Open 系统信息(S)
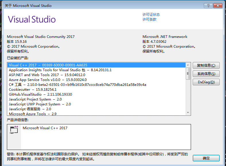The height and width of the screenshot is (166, 226). 206,74
